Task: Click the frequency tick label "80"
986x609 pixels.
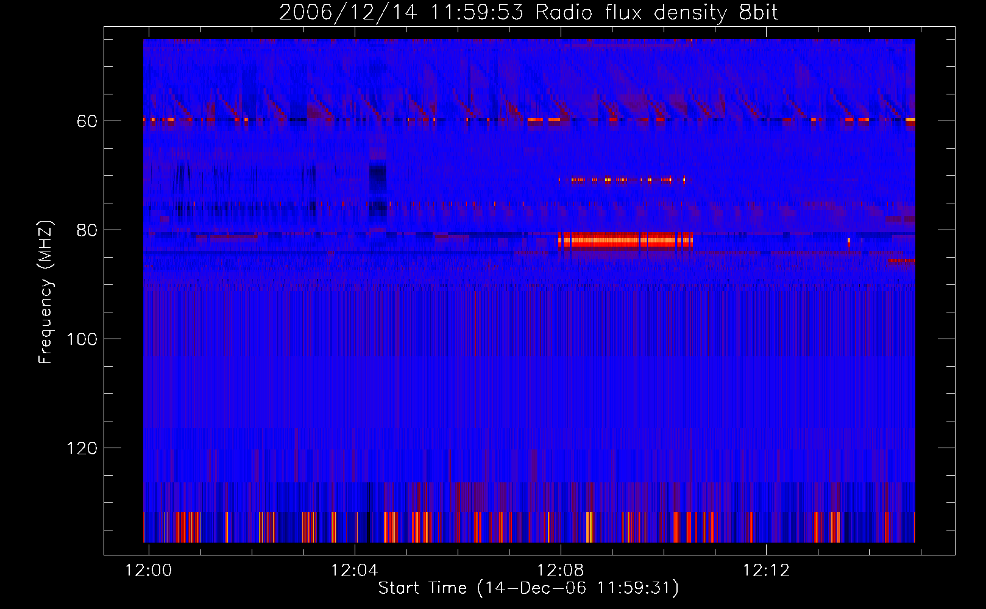Action: 87,230
